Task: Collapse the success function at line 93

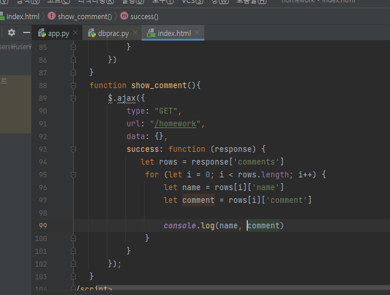Action: [x=73, y=149]
